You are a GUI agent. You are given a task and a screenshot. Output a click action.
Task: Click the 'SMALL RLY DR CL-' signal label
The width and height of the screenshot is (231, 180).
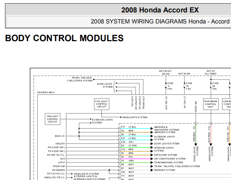55,178
